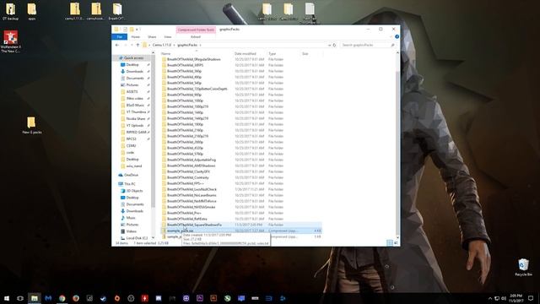Select OneDrive in the navigation pane
This screenshot has width=540, height=304.
click(132, 175)
